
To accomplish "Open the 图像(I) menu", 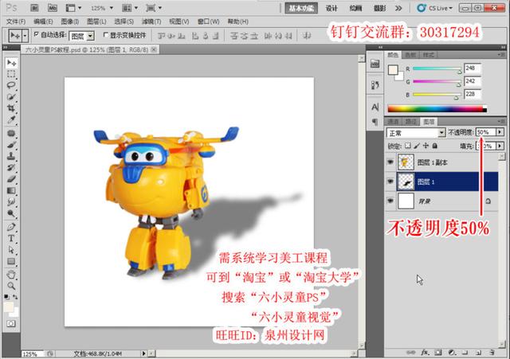I will [69, 21].
